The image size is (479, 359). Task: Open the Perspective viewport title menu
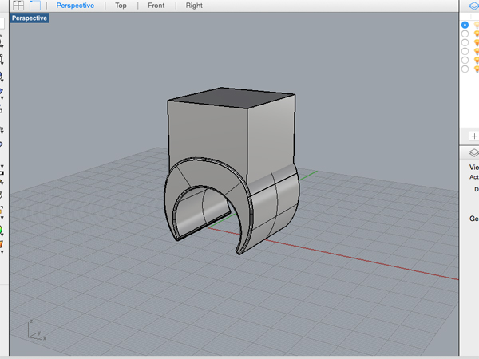tap(30, 18)
